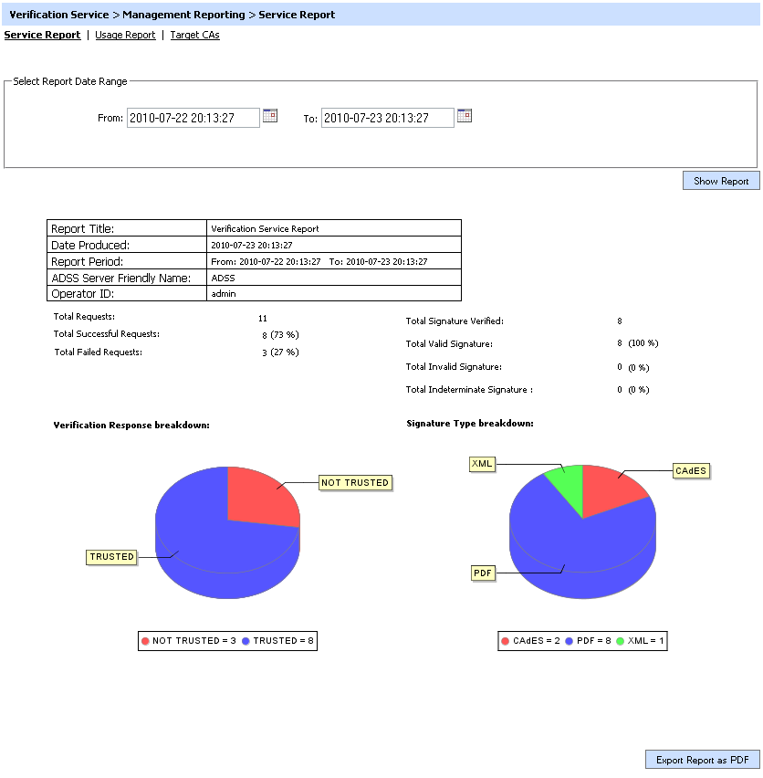Open the To date calendar picker
This screenshot has height=778, width=763.
coord(464,116)
